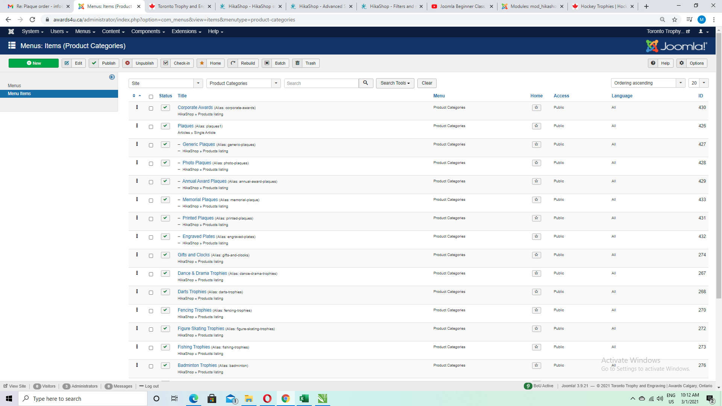
Task: Open the Components menu
Action: [x=148, y=32]
